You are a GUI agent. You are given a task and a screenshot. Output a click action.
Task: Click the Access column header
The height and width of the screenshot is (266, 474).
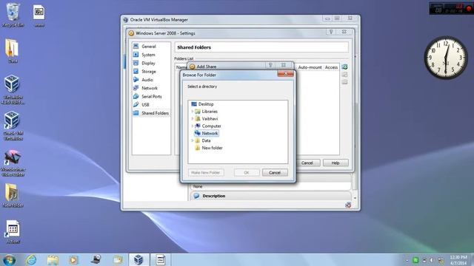tap(331, 67)
